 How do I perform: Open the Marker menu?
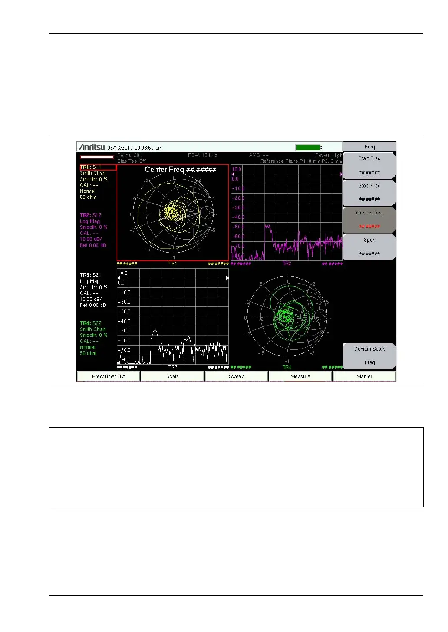tap(364, 376)
